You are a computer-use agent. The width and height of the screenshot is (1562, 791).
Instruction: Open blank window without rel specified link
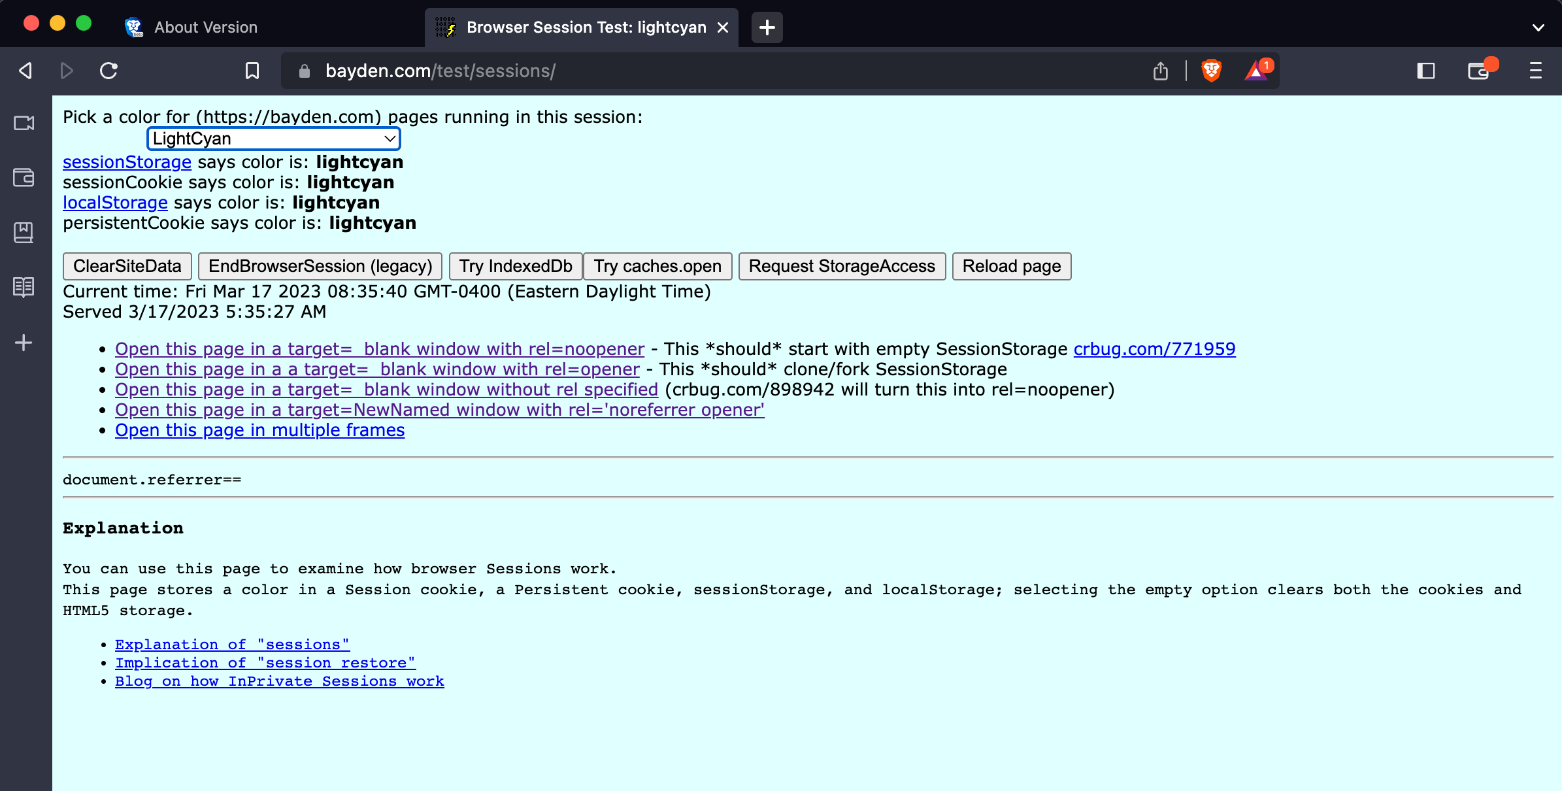(x=386, y=390)
